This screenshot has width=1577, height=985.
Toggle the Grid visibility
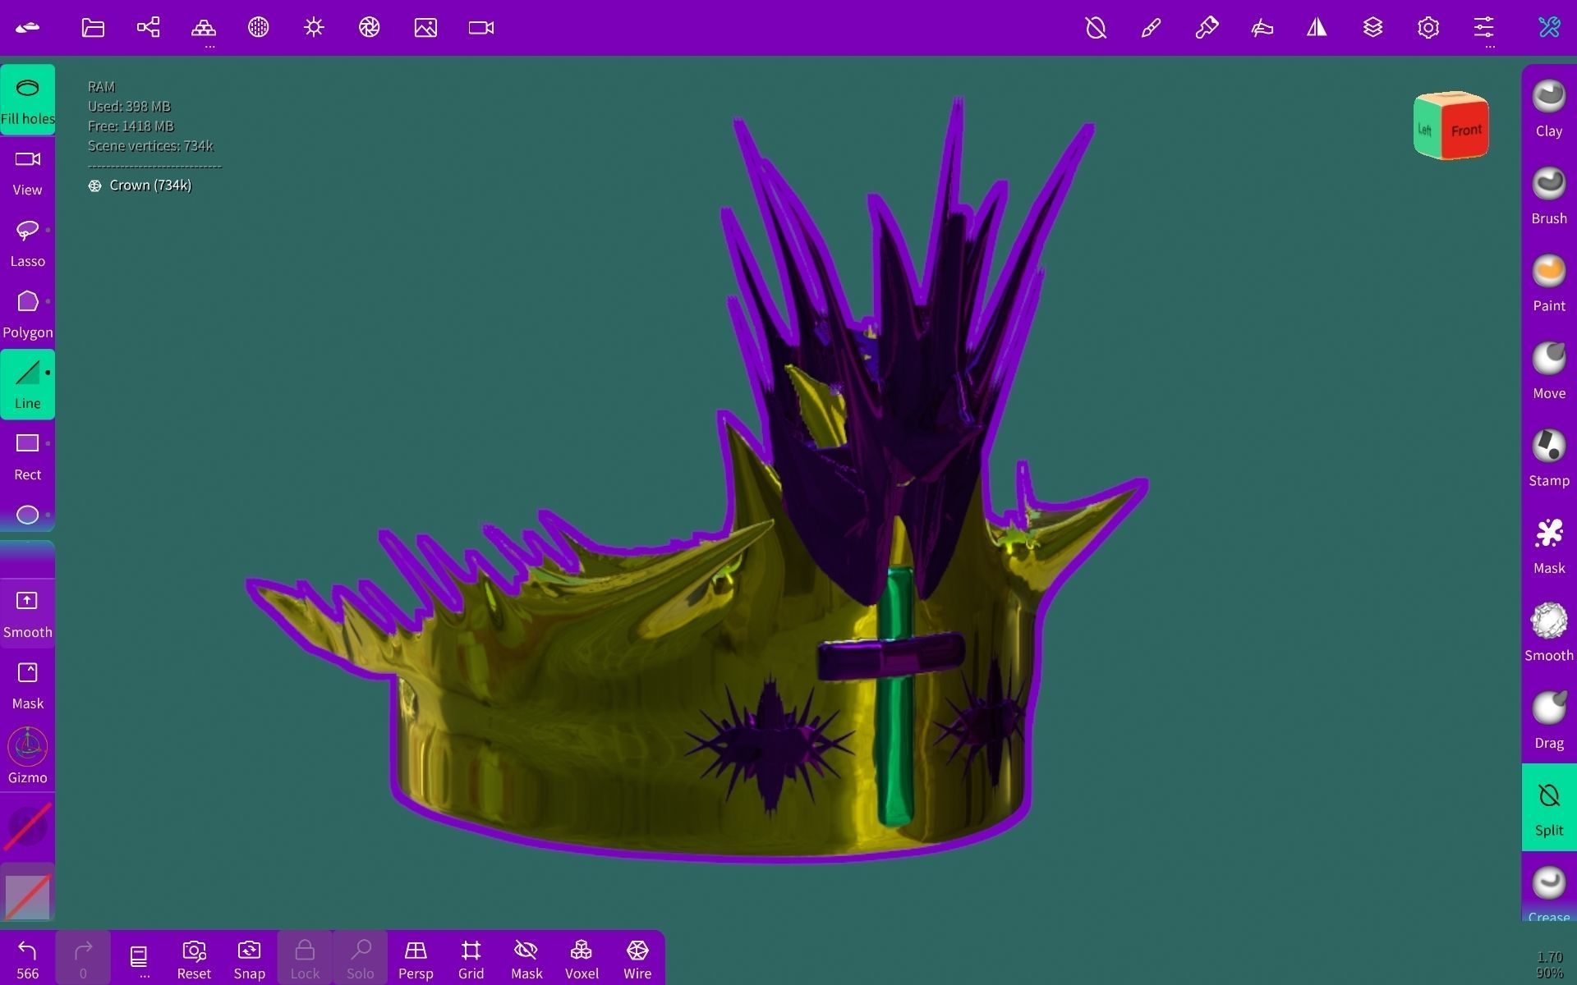click(x=471, y=956)
